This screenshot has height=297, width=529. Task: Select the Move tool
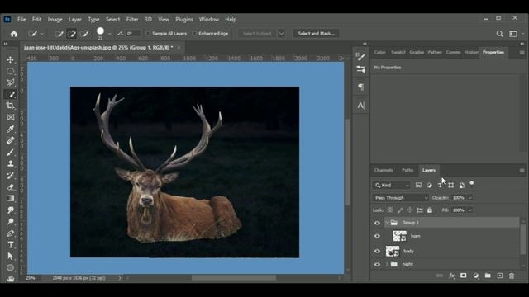pyautogui.click(x=11, y=60)
